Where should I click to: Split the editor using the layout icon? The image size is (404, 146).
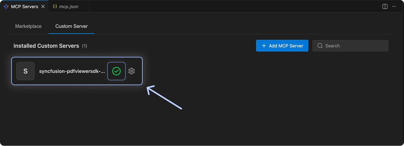(x=385, y=6)
